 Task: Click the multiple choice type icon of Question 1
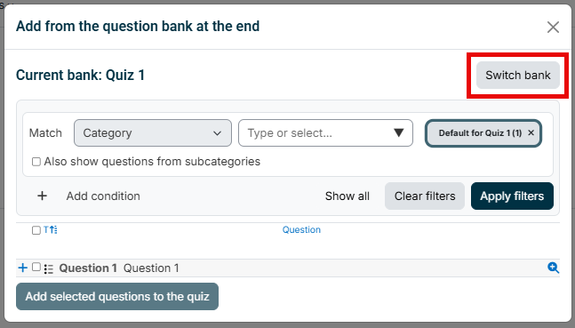click(x=48, y=269)
